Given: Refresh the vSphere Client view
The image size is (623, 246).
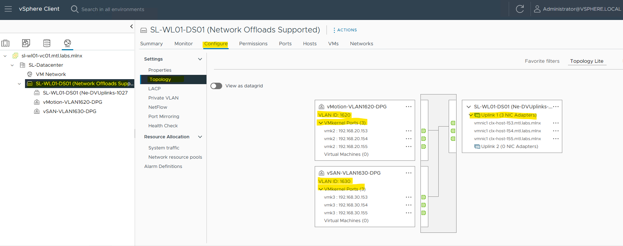Looking at the screenshot, I should click(x=520, y=9).
